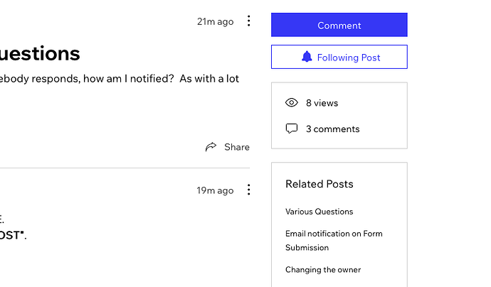Open the three-dot menu beside 19m ago

[x=248, y=190]
